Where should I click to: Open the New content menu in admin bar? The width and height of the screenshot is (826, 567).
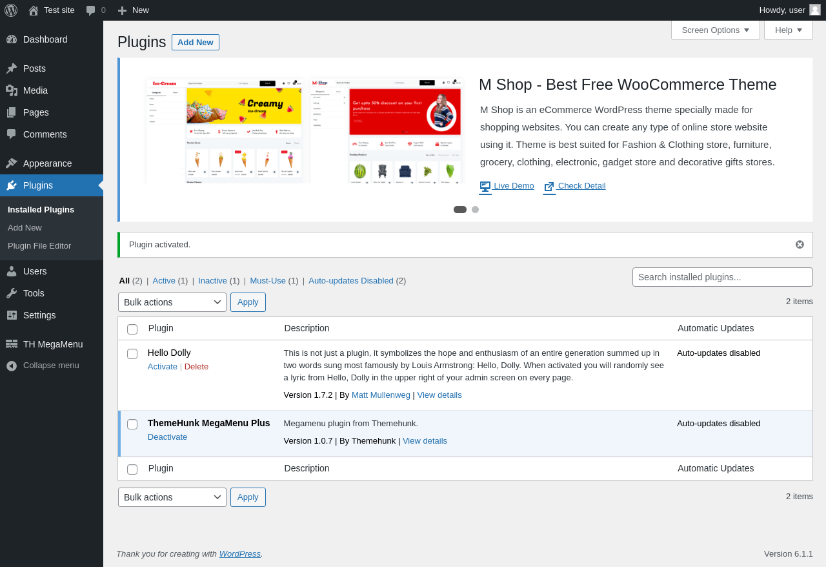[x=133, y=10]
